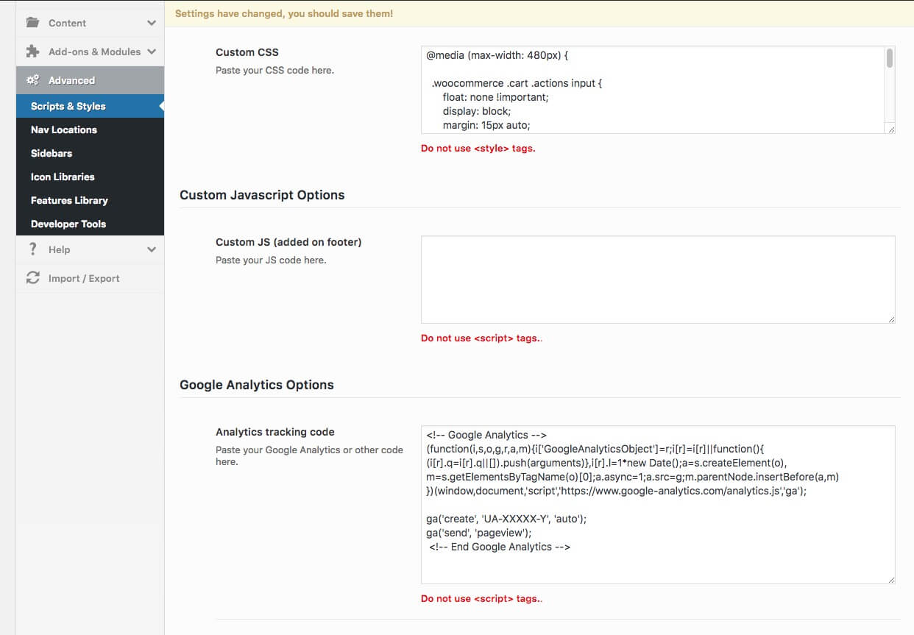Click the Content folder icon
This screenshot has width=914, height=635.
pos(32,23)
